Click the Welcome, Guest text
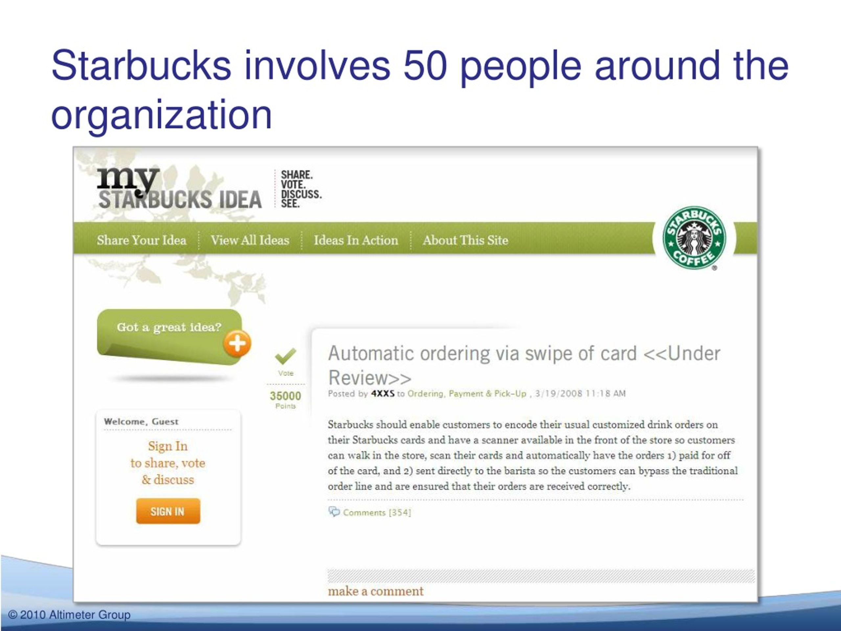Image resolution: width=841 pixels, height=631 pixels. [141, 421]
